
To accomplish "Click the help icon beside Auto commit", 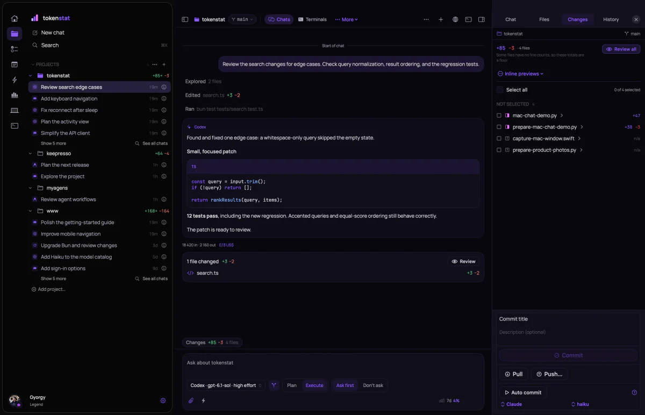I will pyautogui.click(x=634, y=392).
